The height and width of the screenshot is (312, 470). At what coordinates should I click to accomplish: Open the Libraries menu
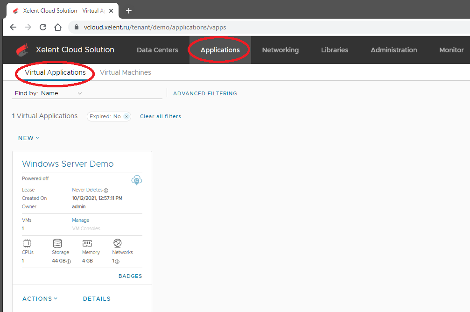(x=335, y=50)
